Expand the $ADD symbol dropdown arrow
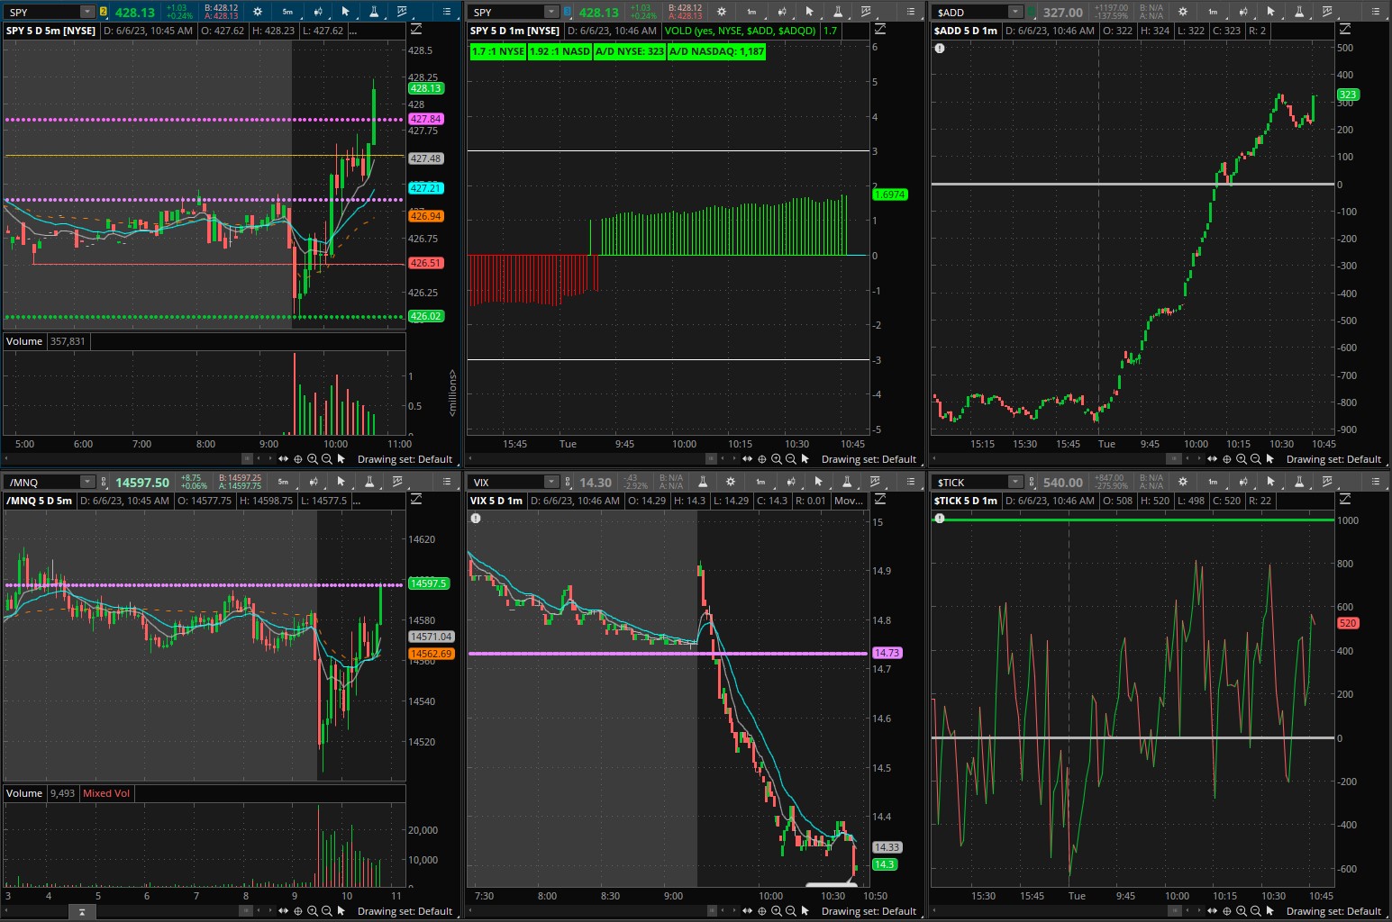Viewport: 1392px width, 922px height. 1015,12
